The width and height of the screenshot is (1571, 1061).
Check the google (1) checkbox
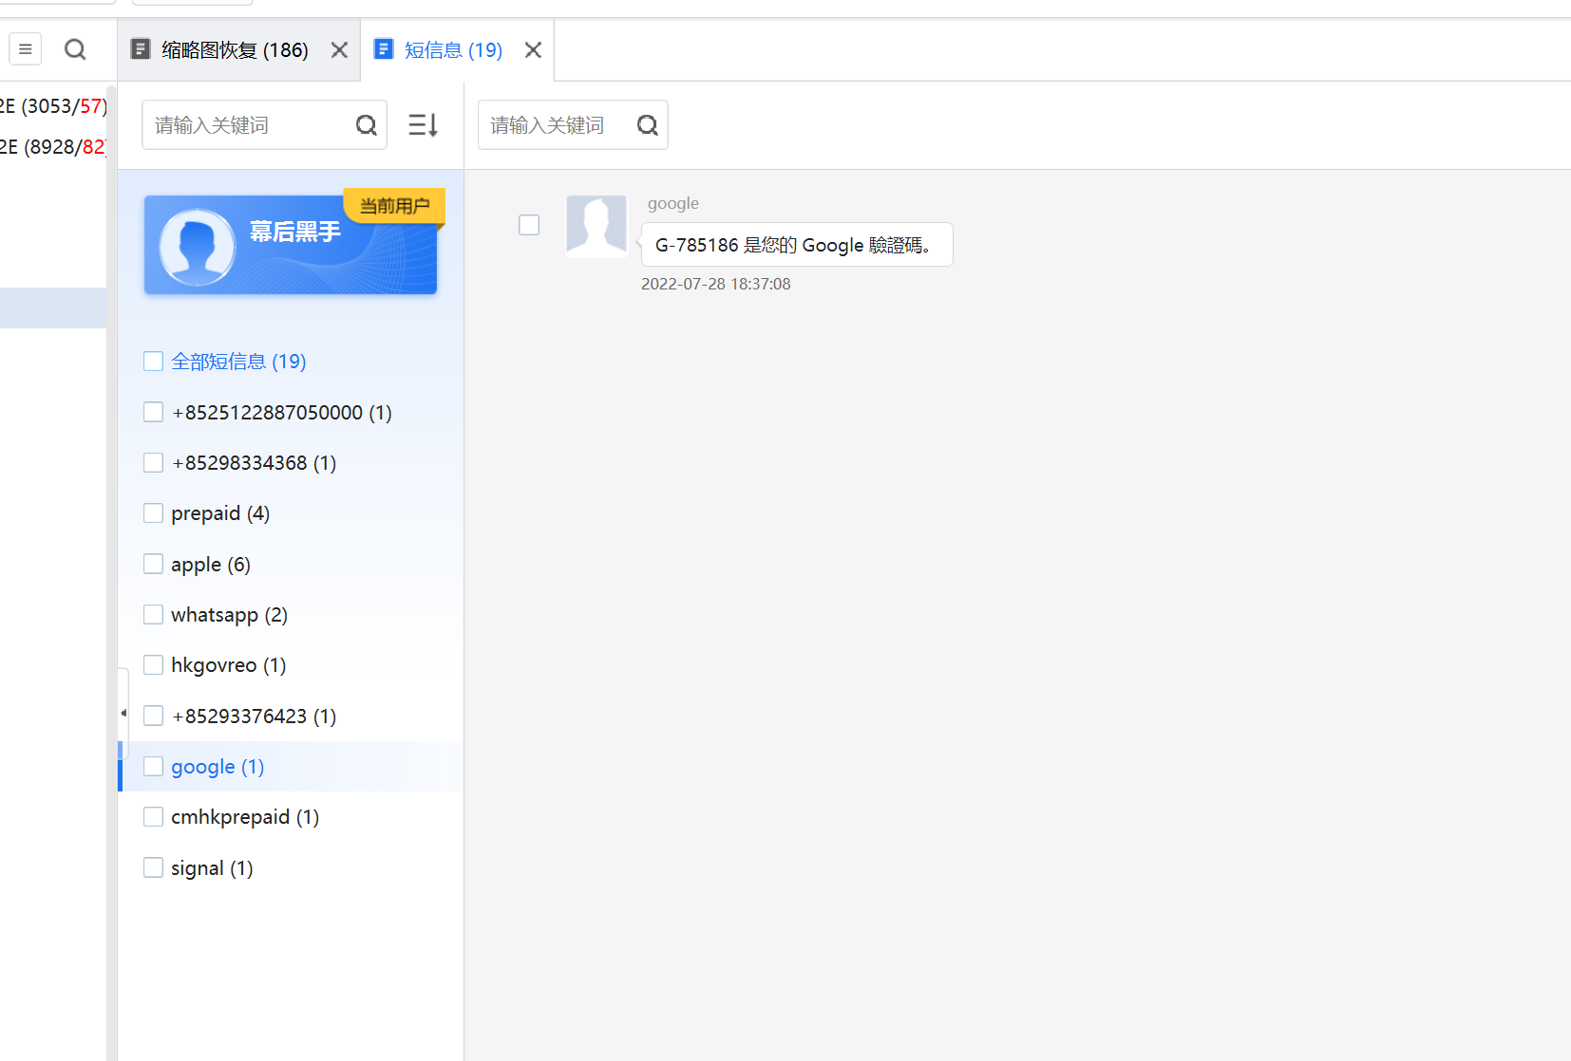(153, 767)
